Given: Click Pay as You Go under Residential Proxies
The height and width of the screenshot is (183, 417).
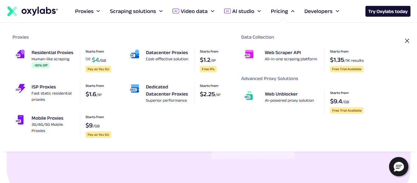Looking at the screenshot, I should pos(98,69).
